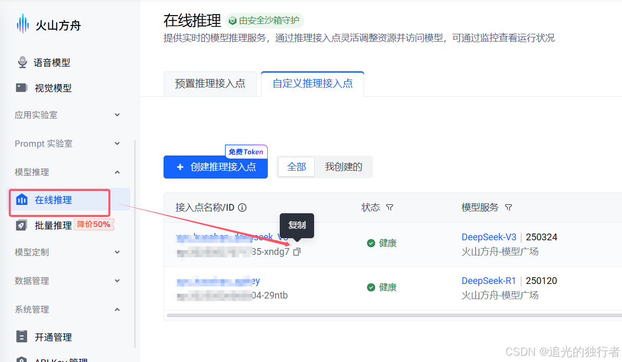Click the secure sandbox shield icon

click(x=232, y=21)
